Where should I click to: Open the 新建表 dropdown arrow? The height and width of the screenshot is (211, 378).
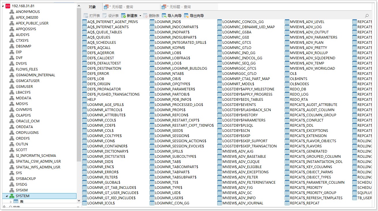coord(140,16)
